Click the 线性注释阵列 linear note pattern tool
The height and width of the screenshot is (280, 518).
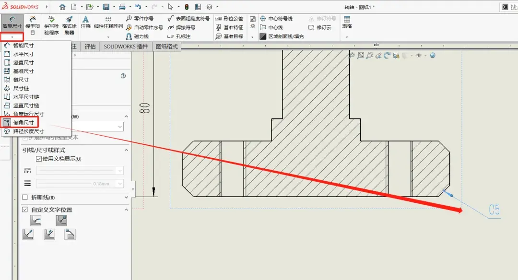[x=108, y=23]
